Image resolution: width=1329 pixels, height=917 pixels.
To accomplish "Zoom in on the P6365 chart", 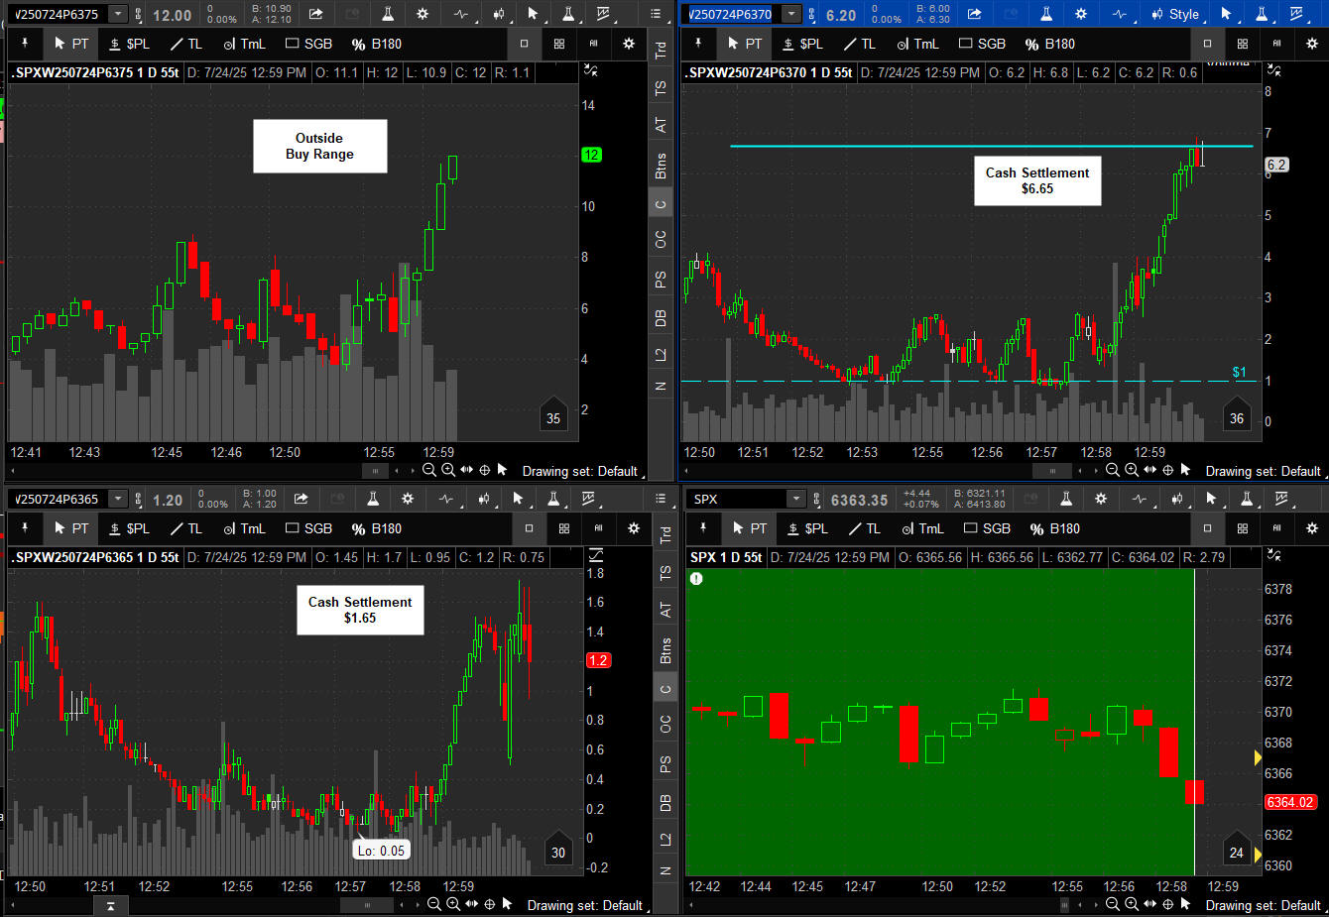I will (x=453, y=904).
